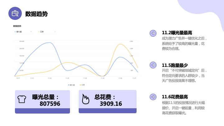Click the blue exposure peak at 11-02
Image resolution: width=224 pixels, height=126 pixels.
(x=49, y=42)
